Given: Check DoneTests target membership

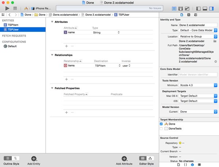Looking at the screenshot, I should [x=161, y=129].
